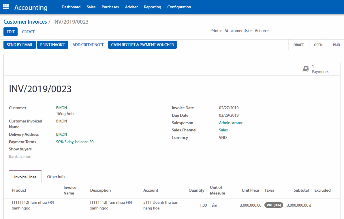
Task: Open the apps grid menu icon
Action: tap(6, 7)
